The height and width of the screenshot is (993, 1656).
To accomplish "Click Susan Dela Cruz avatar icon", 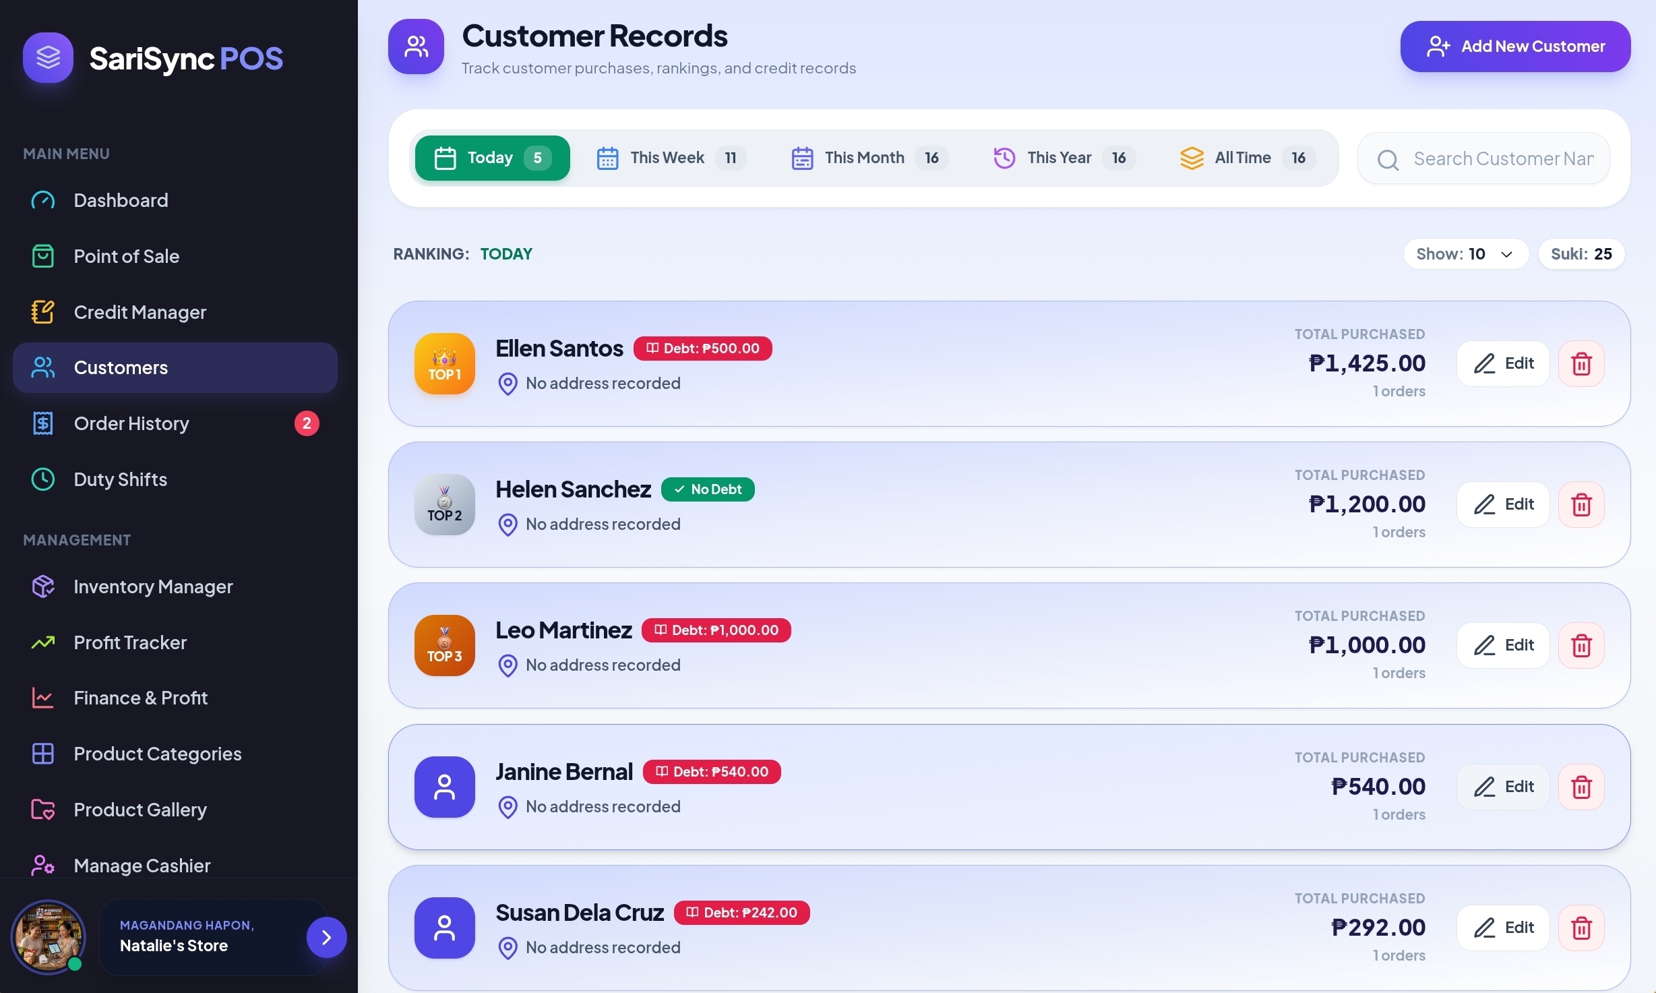I will pos(444,928).
